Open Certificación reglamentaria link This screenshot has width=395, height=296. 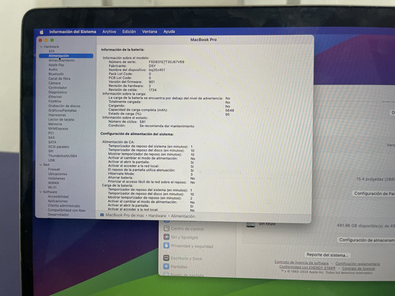pos(358,264)
